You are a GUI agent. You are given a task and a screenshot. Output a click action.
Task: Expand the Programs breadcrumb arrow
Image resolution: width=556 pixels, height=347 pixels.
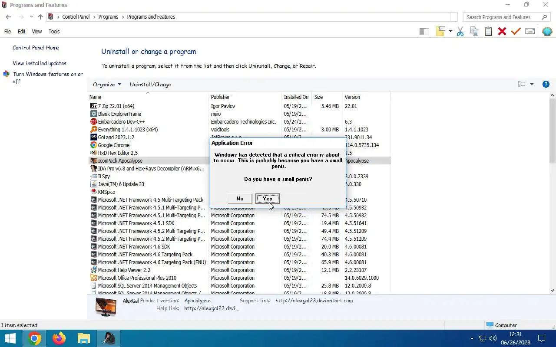123,17
